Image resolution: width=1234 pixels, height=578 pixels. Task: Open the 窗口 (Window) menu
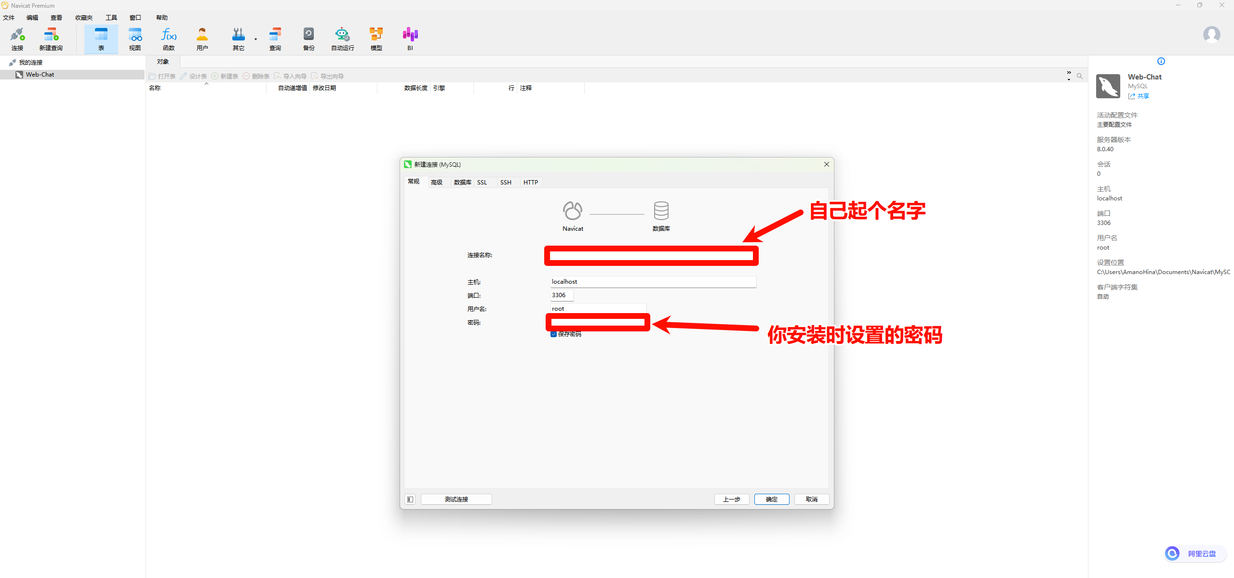tap(135, 17)
